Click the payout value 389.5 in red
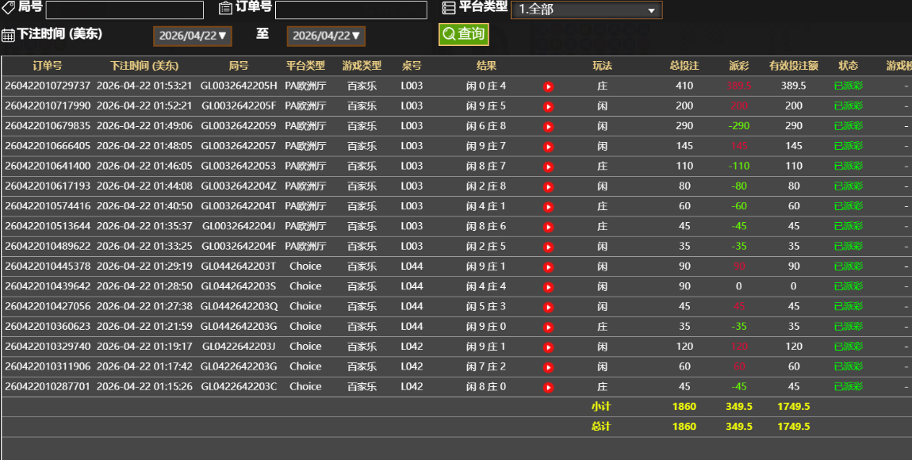This screenshot has height=460, width=912. click(738, 86)
